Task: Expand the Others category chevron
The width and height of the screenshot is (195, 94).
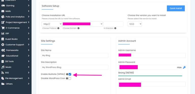Action: 29,84
